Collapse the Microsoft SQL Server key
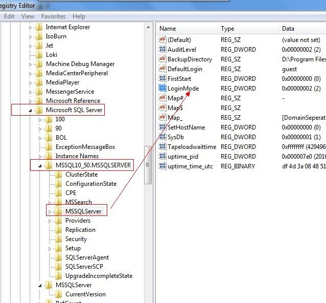Image resolution: width=326 pixels, height=303 pixels. (30, 111)
